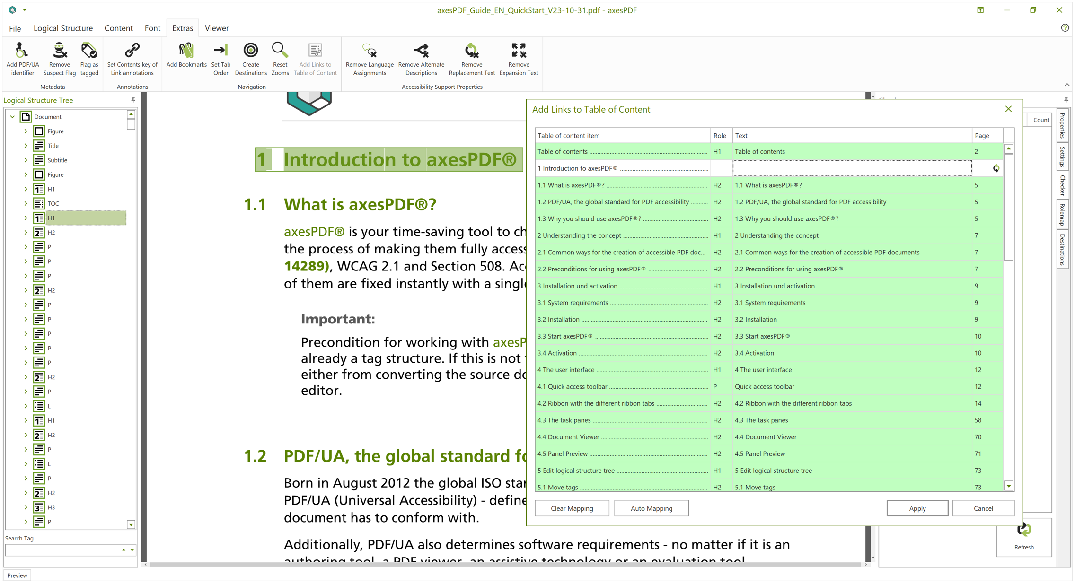Click Remove Expansion Text icon
The height and width of the screenshot is (584, 1075).
pyautogui.click(x=519, y=50)
